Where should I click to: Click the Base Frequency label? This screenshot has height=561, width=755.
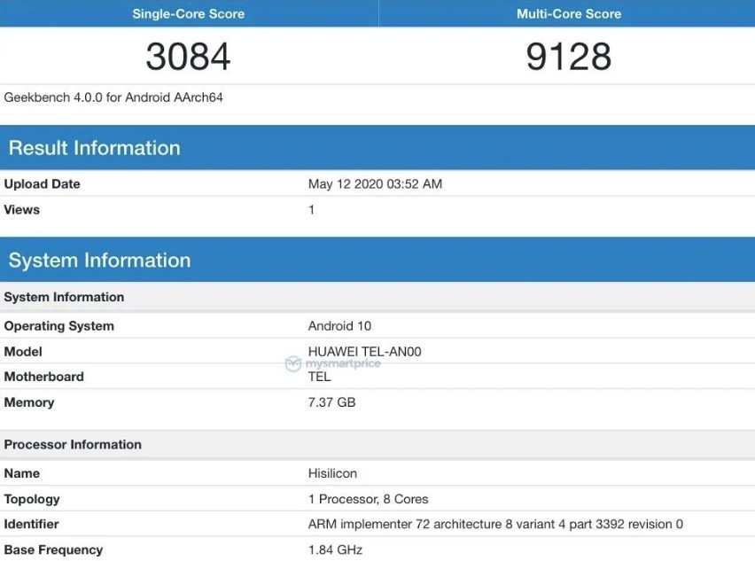[53, 550]
